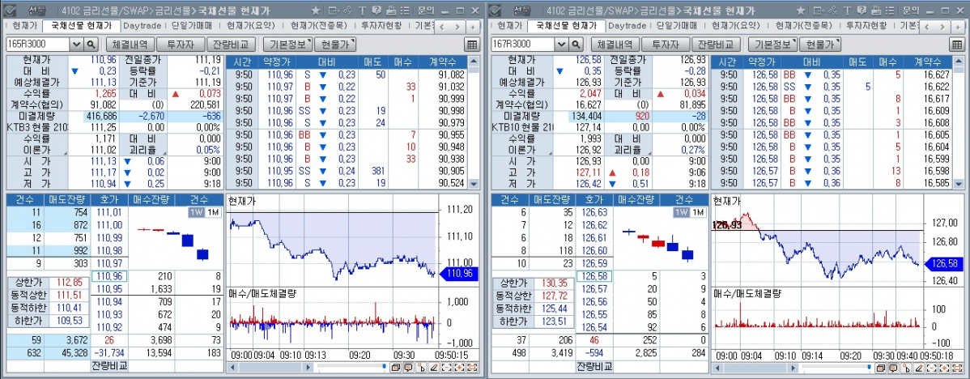The image size is (970, 379).
Task: Open help icon in left 165R3000 window title bar
Action: click(x=377, y=11)
